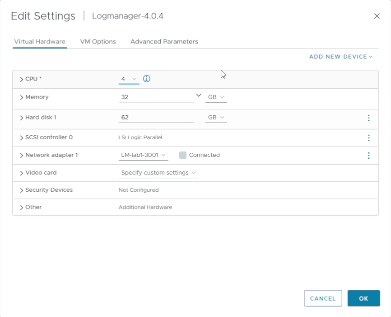The width and height of the screenshot is (391, 317).
Task: Click CANCEL to discard changes
Action: click(323, 298)
